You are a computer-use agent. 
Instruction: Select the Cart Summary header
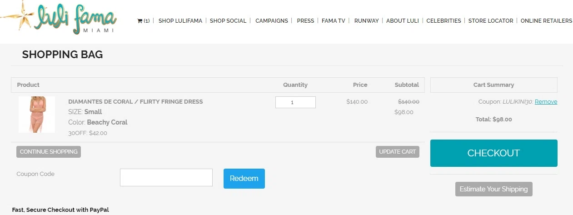(x=493, y=85)
